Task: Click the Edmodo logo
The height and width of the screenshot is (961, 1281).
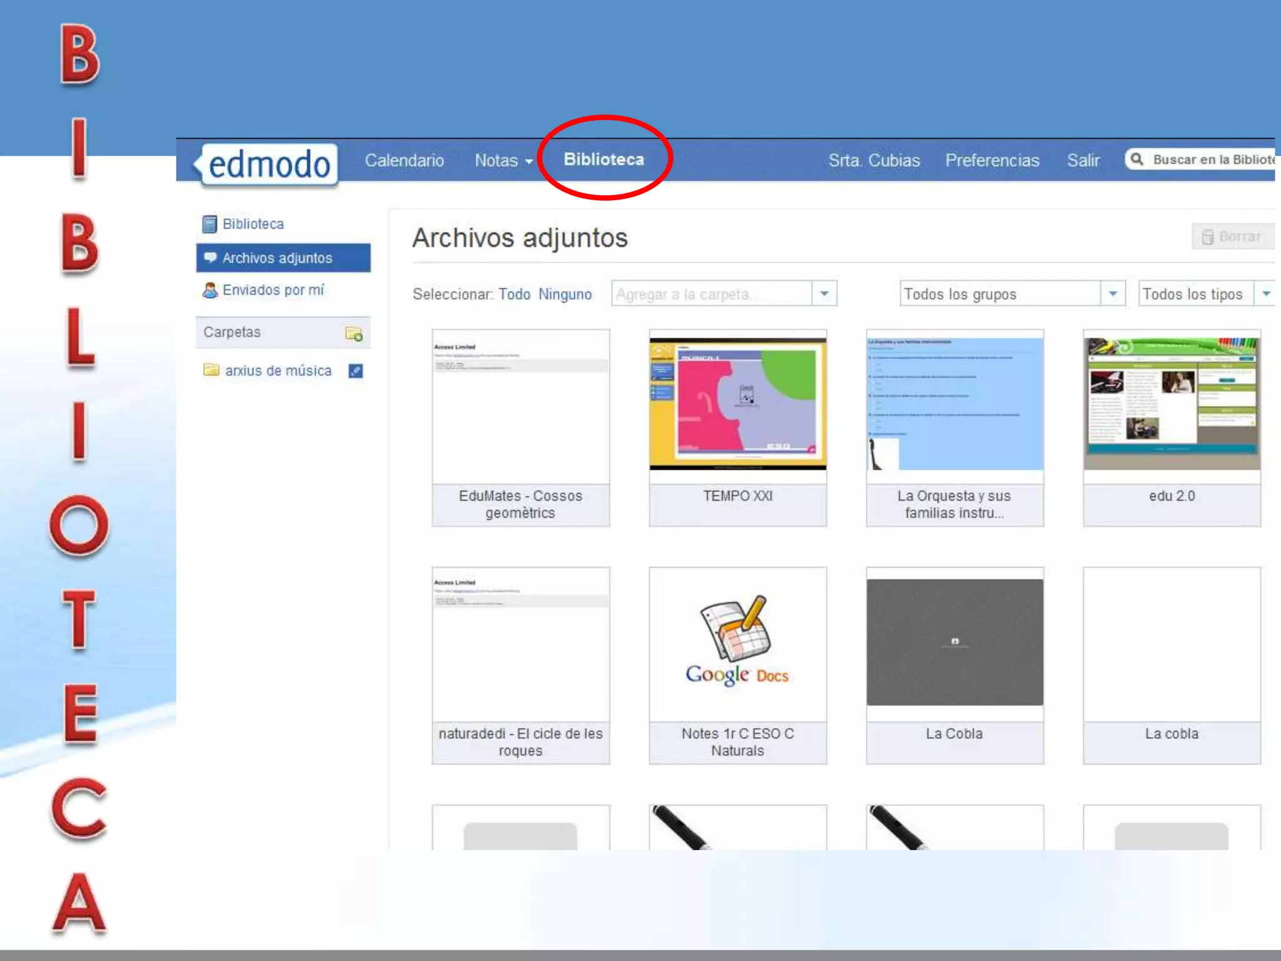Action: click(269, 165)
